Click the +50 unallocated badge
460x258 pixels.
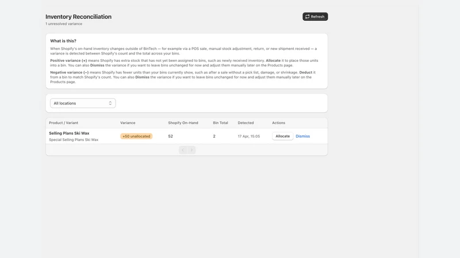point(136,136)
